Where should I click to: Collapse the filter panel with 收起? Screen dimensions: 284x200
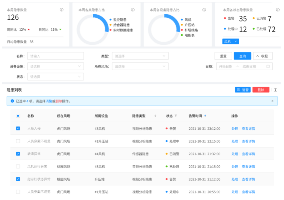click(263, 56)
